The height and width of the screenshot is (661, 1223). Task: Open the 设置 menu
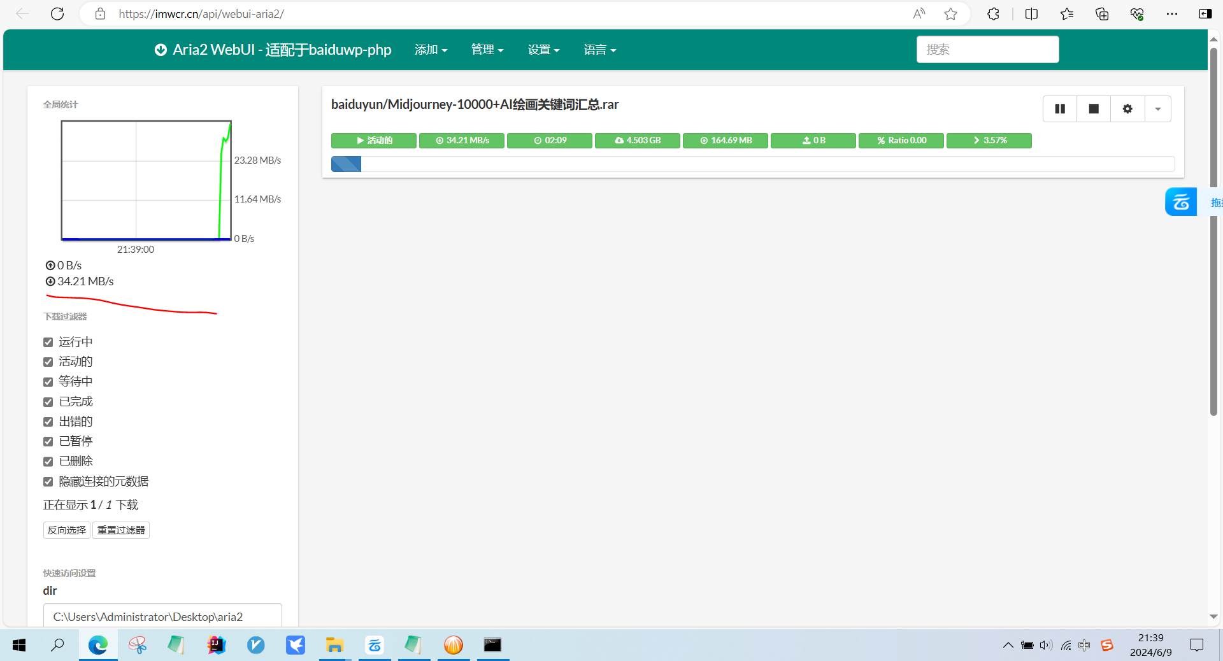click(543, 50)
